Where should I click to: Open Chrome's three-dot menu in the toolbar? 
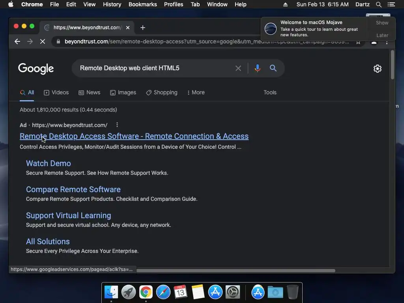pos(387,43)
